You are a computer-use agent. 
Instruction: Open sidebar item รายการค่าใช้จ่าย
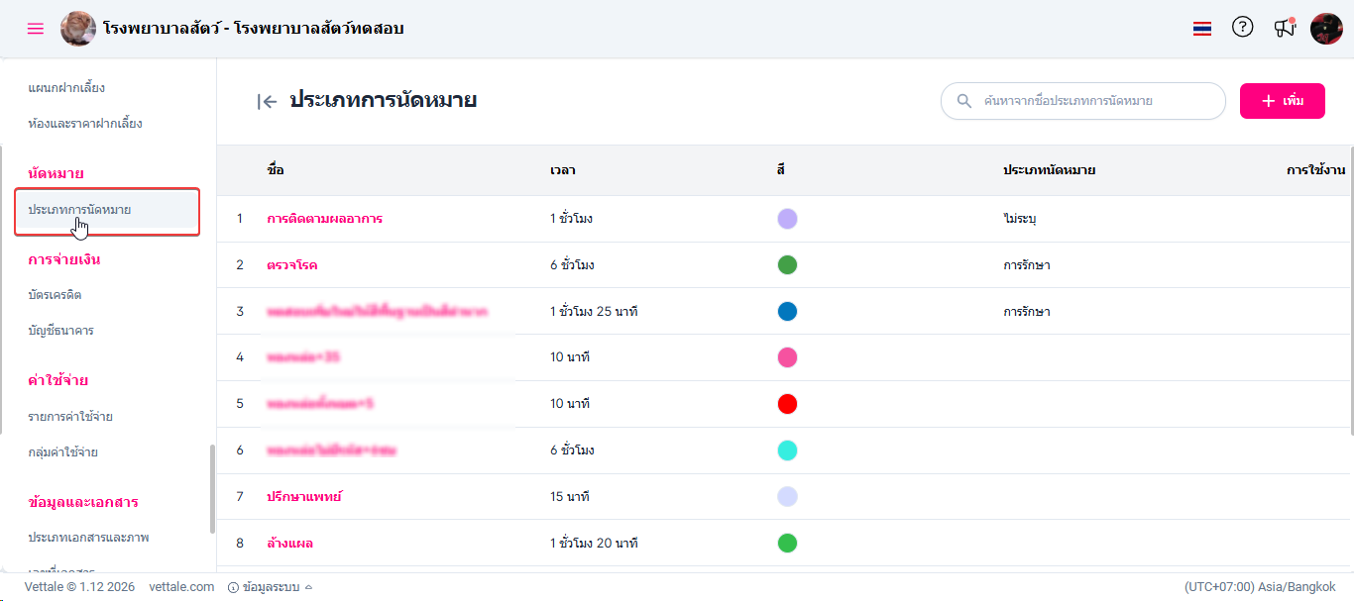tap(70, 417)
